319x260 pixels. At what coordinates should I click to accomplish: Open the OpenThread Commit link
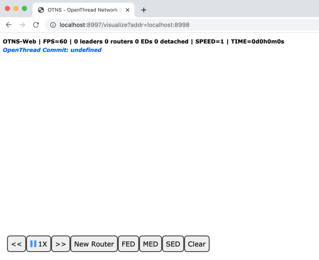click(52, 50)
